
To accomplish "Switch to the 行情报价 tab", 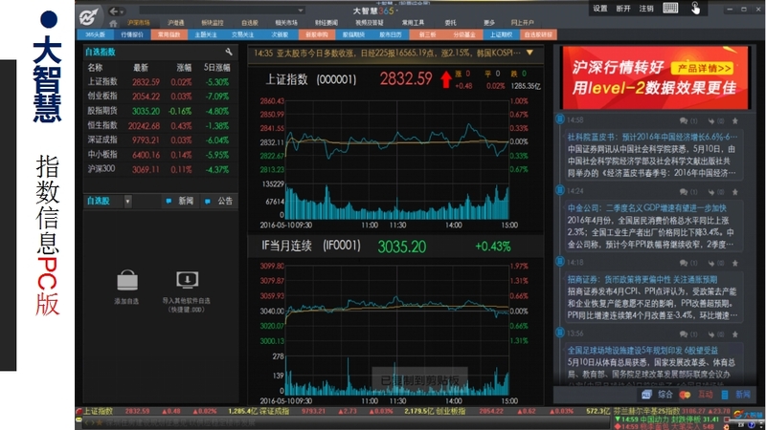I will (x=132, y=34).
